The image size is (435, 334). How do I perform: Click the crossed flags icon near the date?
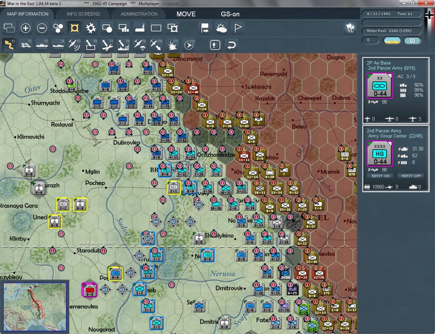point(350,28)
